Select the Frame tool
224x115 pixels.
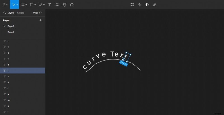(23, 5)
